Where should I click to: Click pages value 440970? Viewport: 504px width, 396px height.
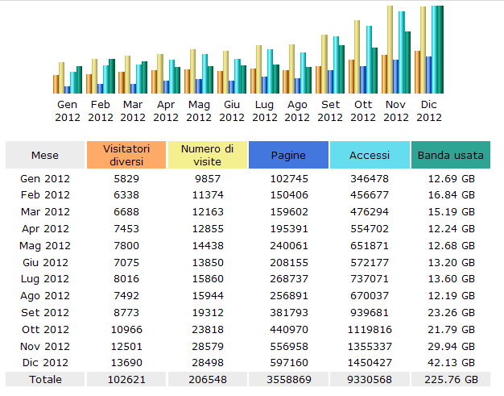pos(289,330)
